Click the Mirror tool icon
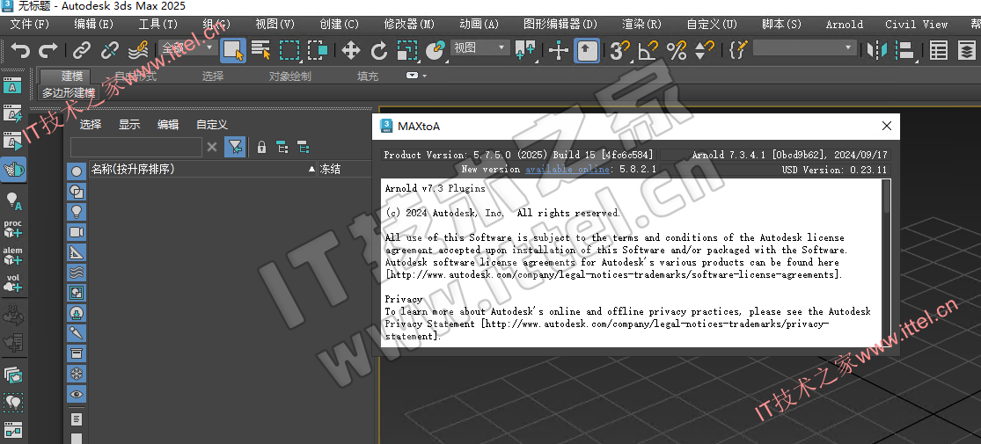Image resolution: width=981 pixels, height=444 pixels. (x=876, y=50)
